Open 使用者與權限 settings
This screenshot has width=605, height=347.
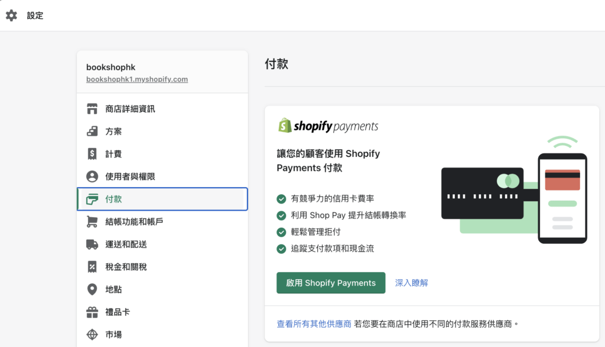pyautogui.click(x=162, y=176)
